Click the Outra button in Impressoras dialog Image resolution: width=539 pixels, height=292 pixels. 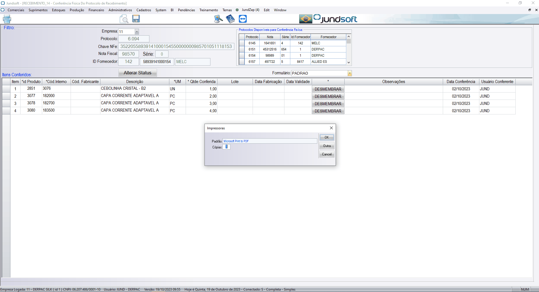(327, 146)
